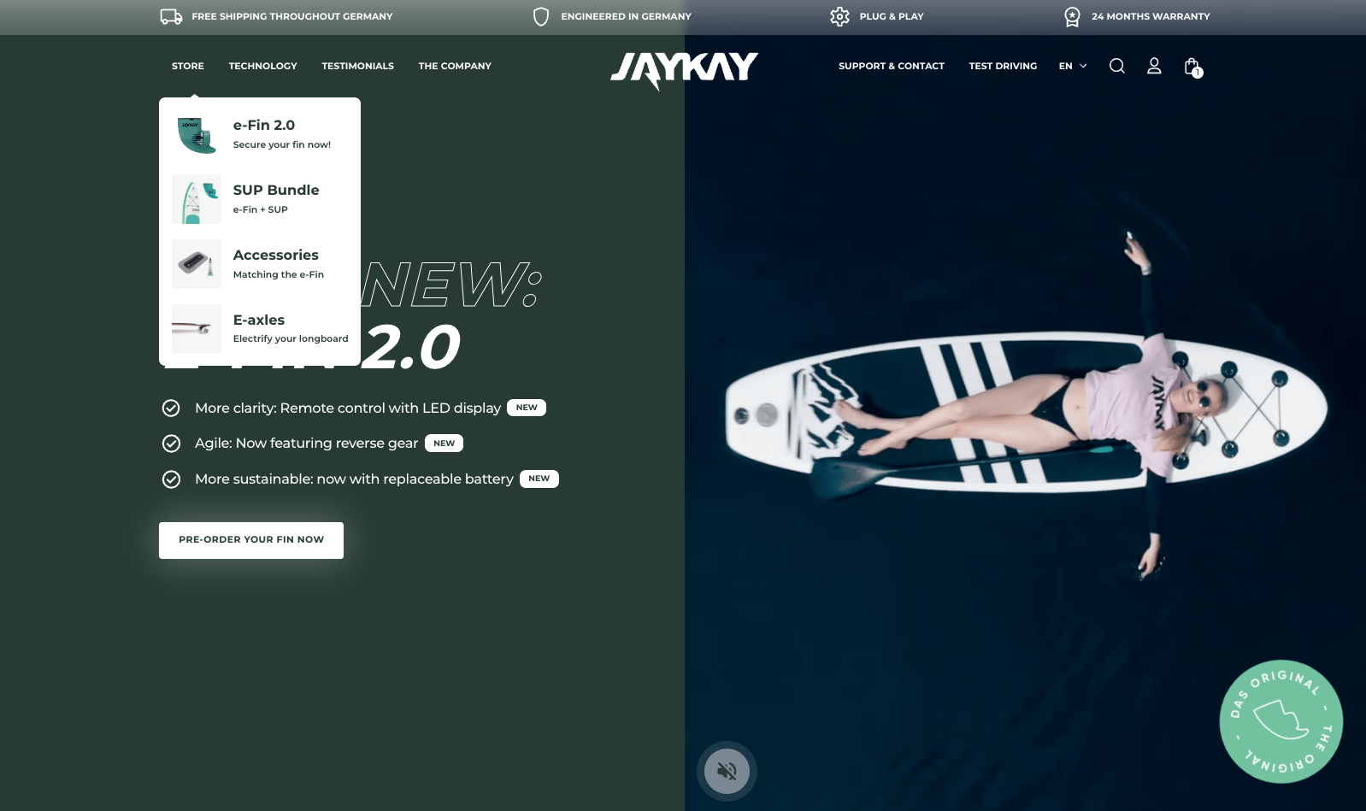Image resolution: width=1366 pixels, height=811 pixels.
Task: Select the E-axles longboard thumbnail
Action: 197,329
